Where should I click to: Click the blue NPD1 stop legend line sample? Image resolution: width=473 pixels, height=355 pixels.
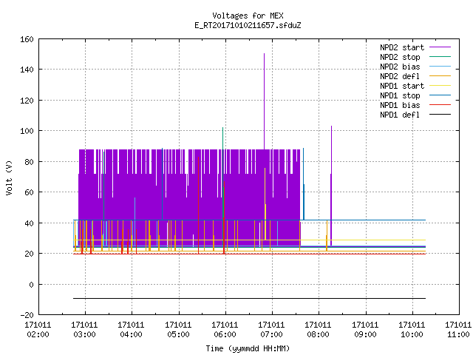440,95
